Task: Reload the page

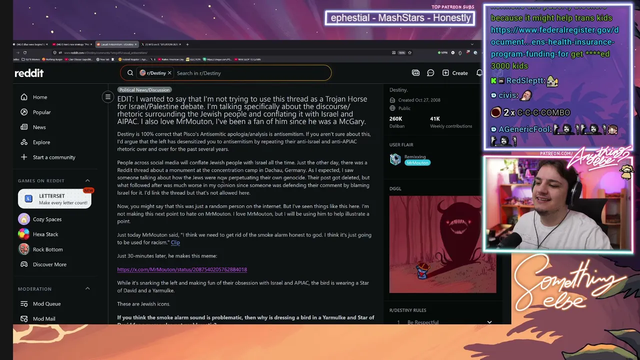Action: 25,52
